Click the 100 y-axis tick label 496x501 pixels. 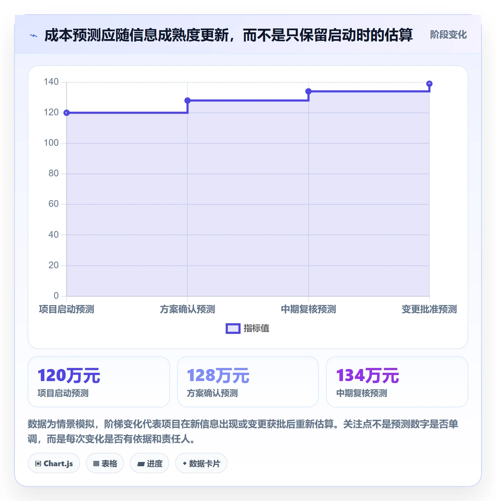[51, 143]
